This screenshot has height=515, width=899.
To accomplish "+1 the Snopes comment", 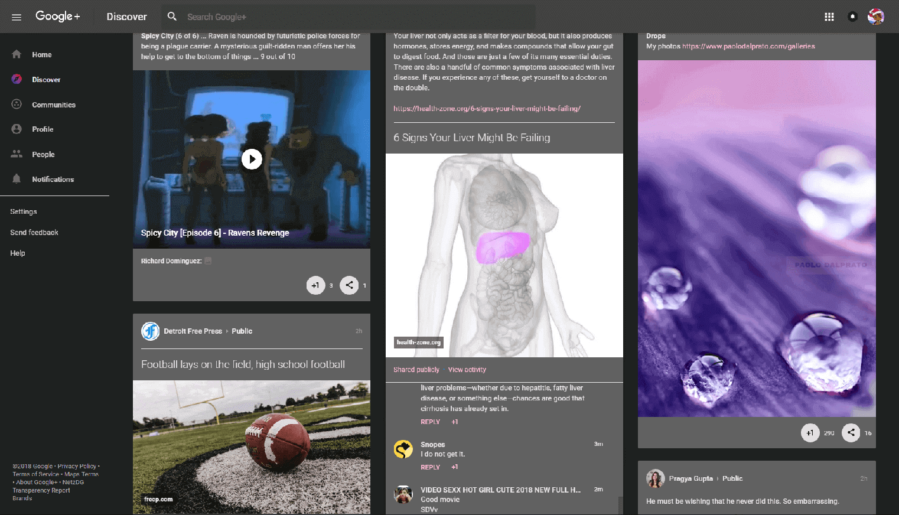I will [x=455, y=467].
